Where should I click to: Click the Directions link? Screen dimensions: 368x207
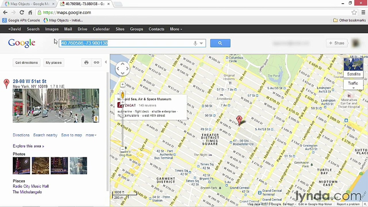coord(21,135)
